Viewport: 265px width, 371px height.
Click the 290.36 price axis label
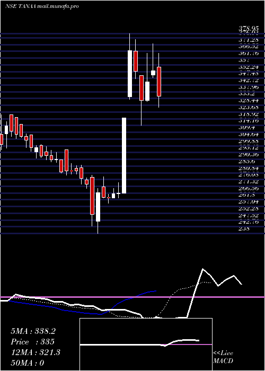point(249,155)
